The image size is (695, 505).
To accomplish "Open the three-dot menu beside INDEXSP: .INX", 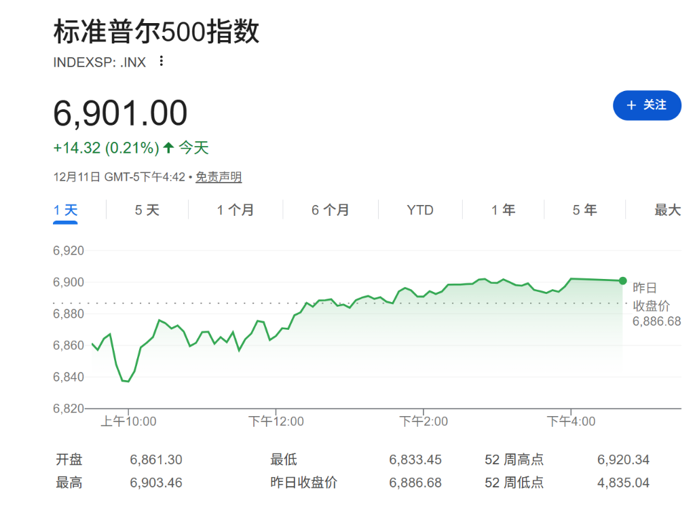I will 161,62.
